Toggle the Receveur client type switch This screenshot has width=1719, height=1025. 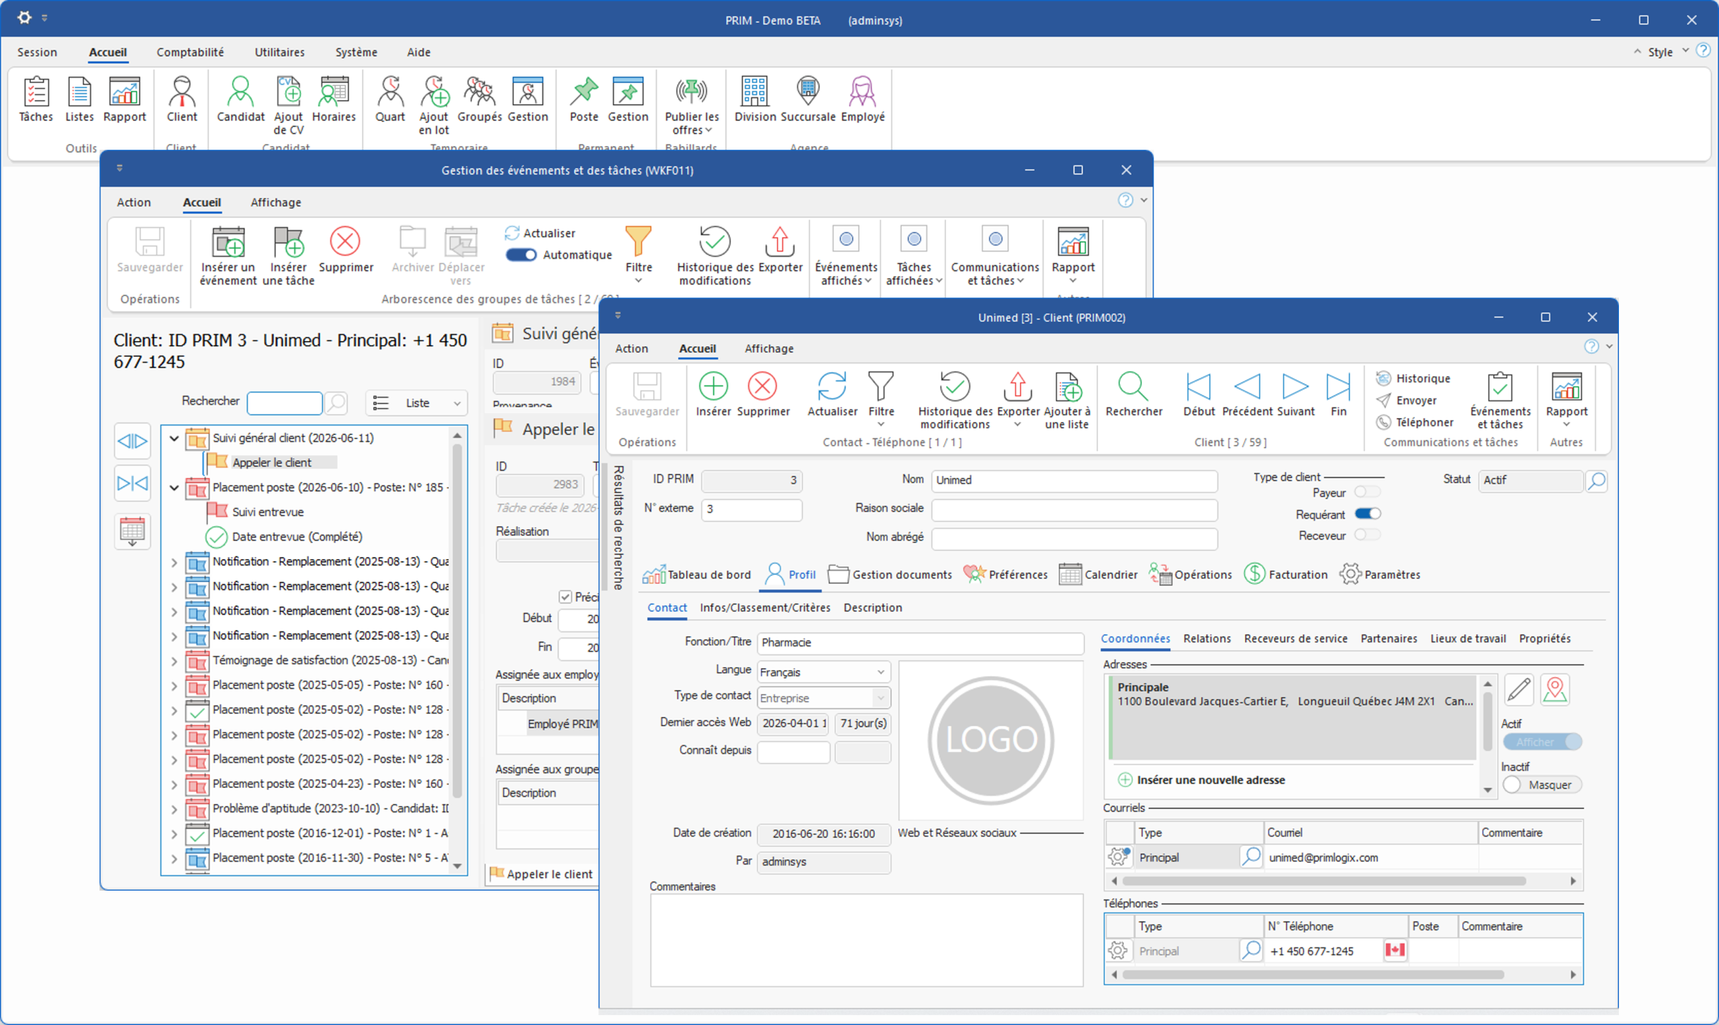[1366, 535]
